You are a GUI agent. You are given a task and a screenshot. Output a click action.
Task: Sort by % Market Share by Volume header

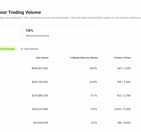click(84, 58)
